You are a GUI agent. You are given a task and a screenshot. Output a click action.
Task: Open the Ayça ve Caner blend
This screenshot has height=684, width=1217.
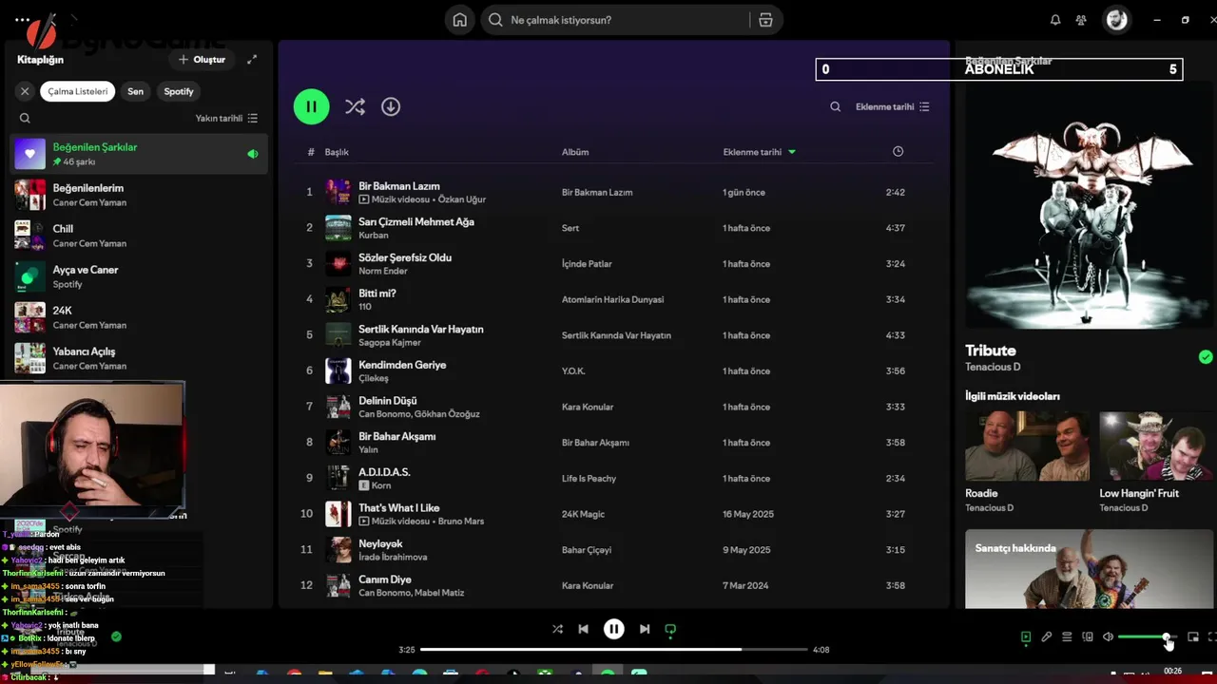tap(139, 276)
